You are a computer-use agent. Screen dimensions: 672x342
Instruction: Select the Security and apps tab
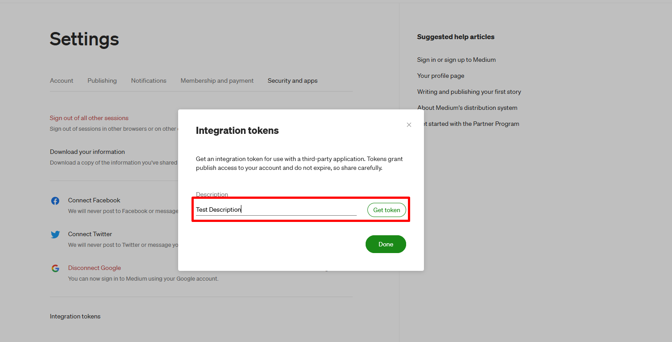pyautogui.click(x=293, y=80)
